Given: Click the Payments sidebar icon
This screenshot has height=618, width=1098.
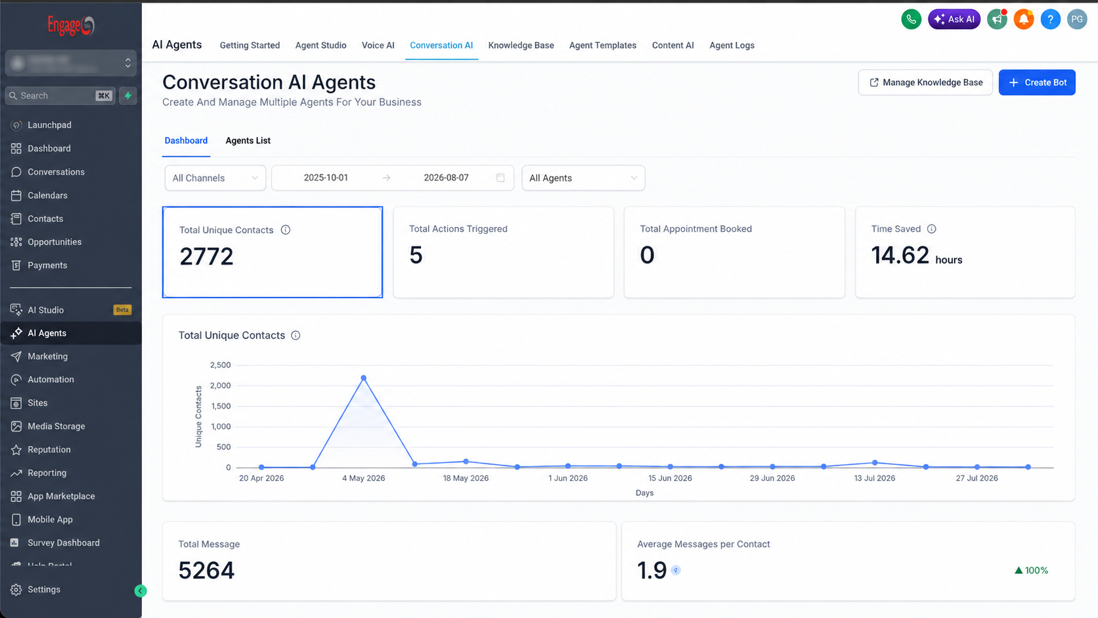Looking at the screenshot, I should tap(16, 265).
